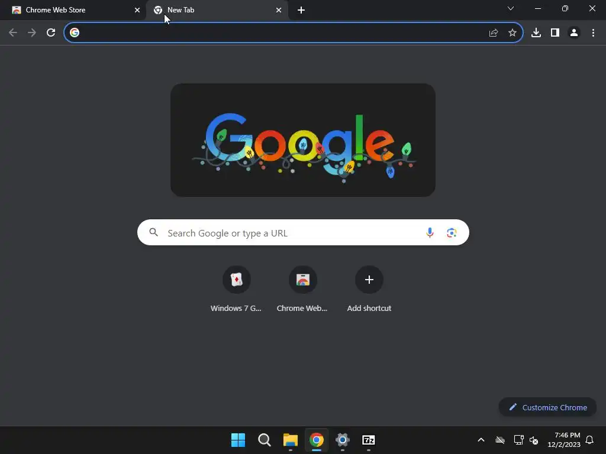Reload the current page
The image size is (606, 454).
[x=51, y=33]
